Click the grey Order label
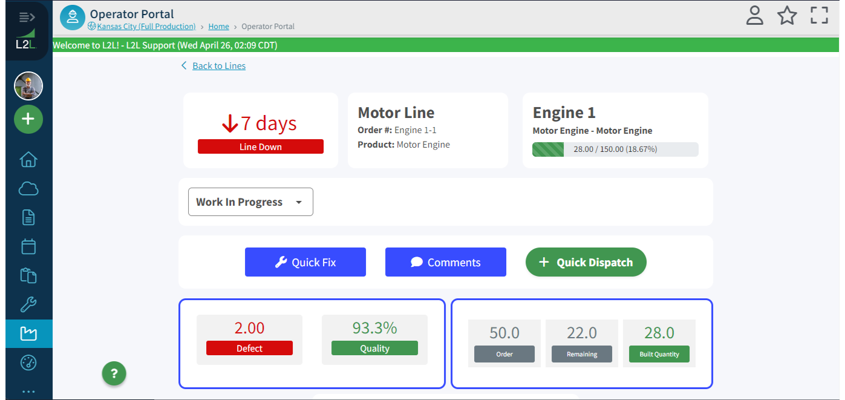The image size is (845, 400). tap(504, 354)
